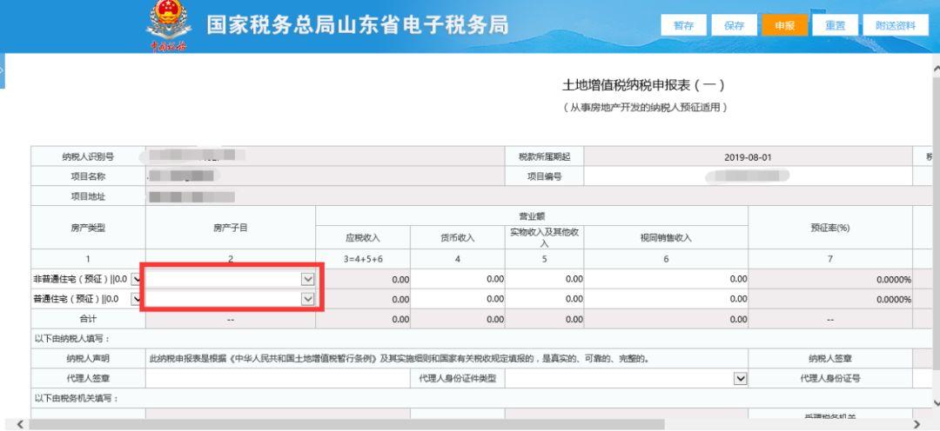Viewport: 940px width, 431px height.
Task: Click the 国家税务总局山东省电子税务局 header title
Action: pyautogui.click(x=358, y=25)
